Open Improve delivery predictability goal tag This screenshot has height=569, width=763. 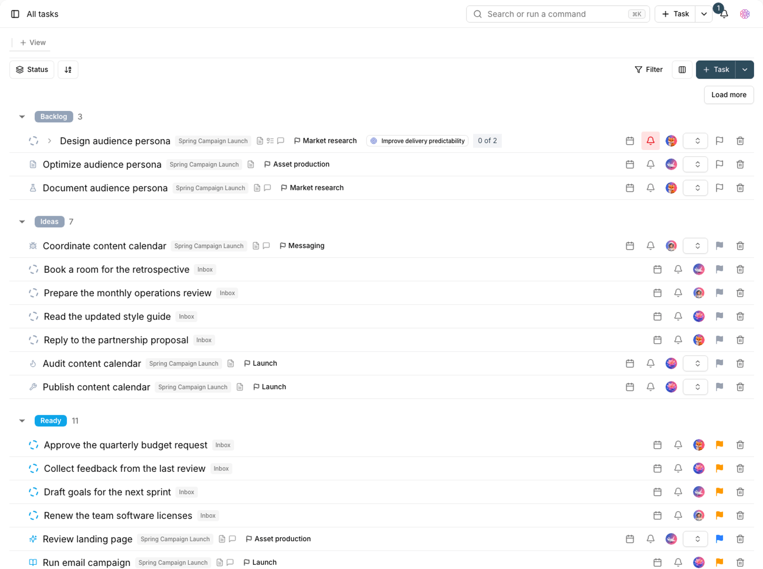point(418,141)
